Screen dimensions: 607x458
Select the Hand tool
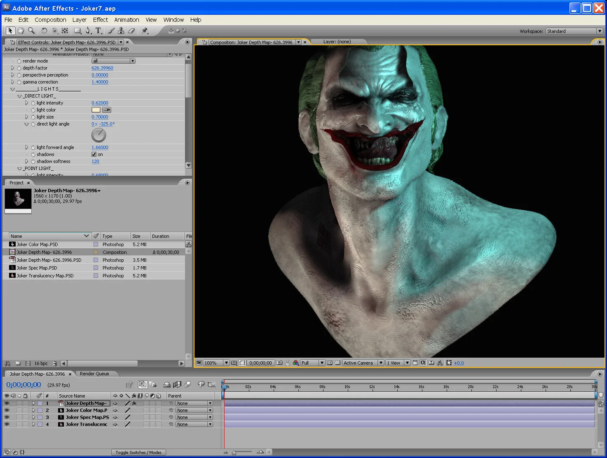point(20,31)
